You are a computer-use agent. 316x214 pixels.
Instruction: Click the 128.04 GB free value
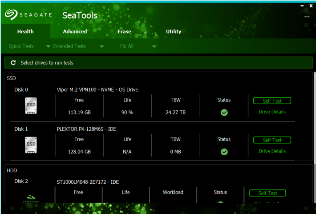tap(79, 152)
